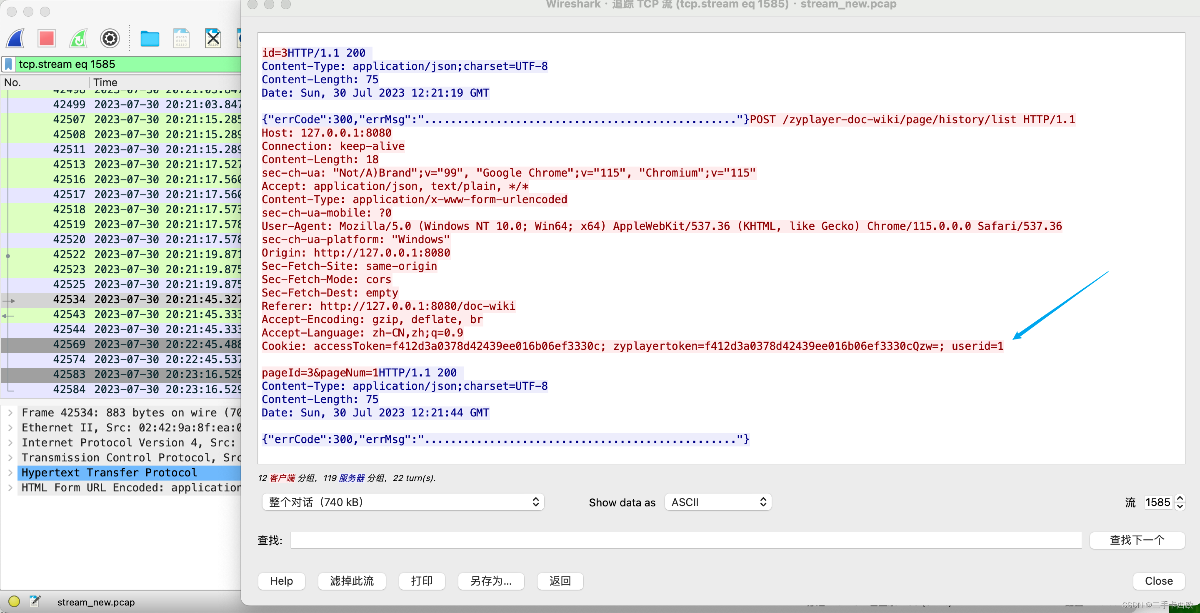Open the Show data as ASCII dropdown

click(x=718, y=502)
